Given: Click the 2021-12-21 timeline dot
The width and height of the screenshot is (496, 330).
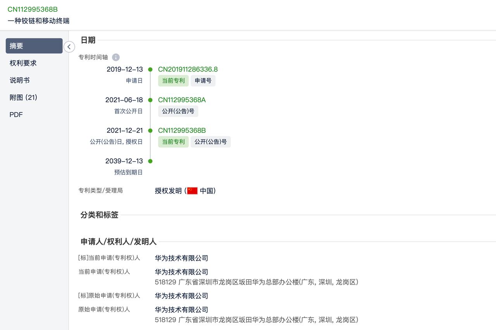Looking at the screenshot, I should click(150, 131).
